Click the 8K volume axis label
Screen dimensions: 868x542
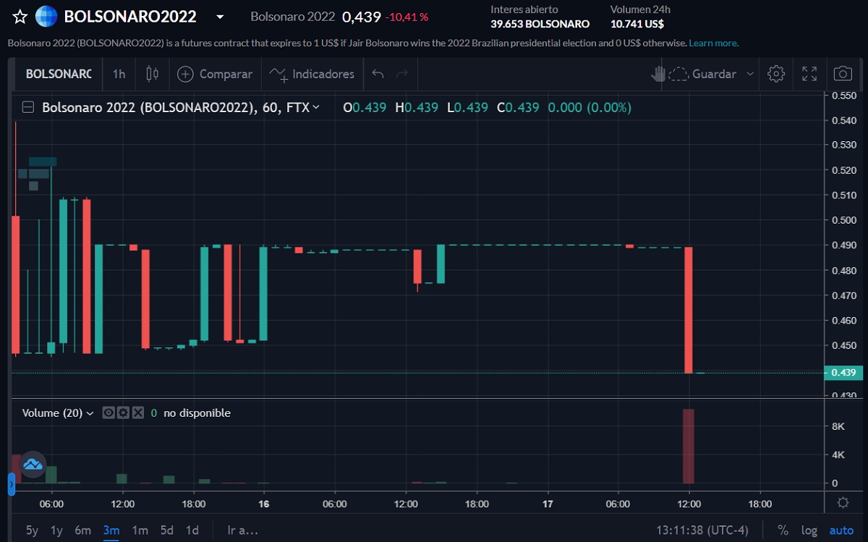click(838, 426)
